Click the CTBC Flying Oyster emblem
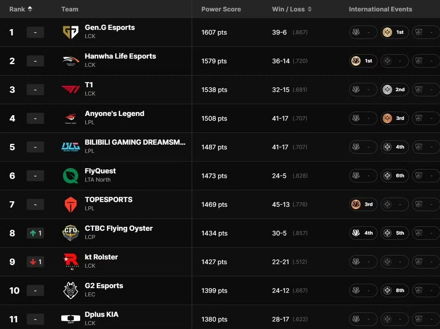This screenshot has height=329, width=440. (x=71, y=233)
